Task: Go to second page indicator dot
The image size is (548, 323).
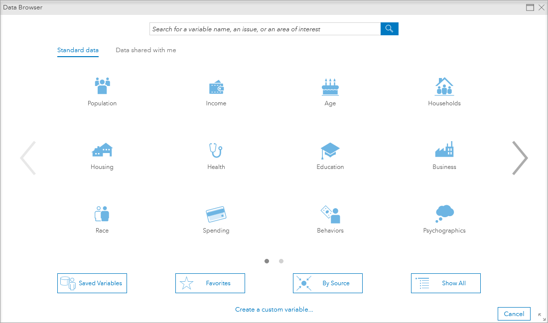Action: coord(281,261)
